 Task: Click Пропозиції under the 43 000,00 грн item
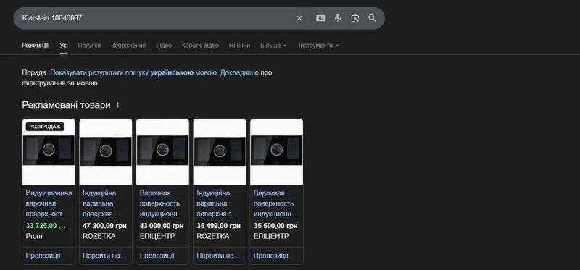click(157, 256)
